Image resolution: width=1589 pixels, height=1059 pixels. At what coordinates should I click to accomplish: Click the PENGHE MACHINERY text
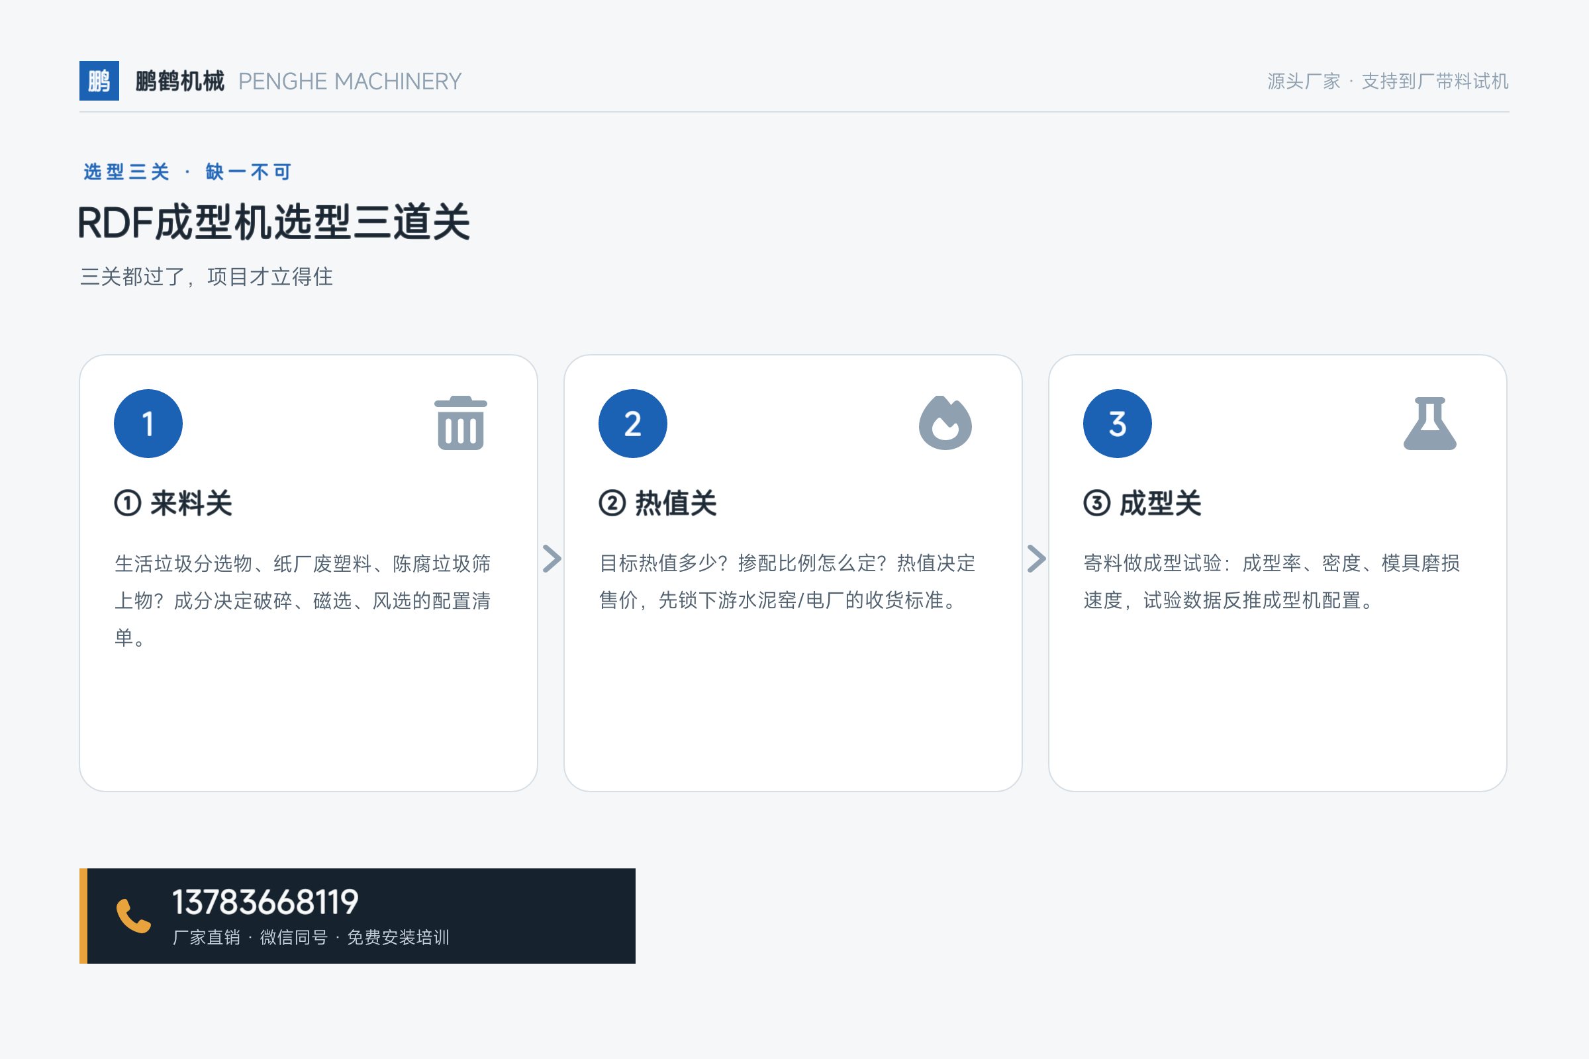(350, 81)
